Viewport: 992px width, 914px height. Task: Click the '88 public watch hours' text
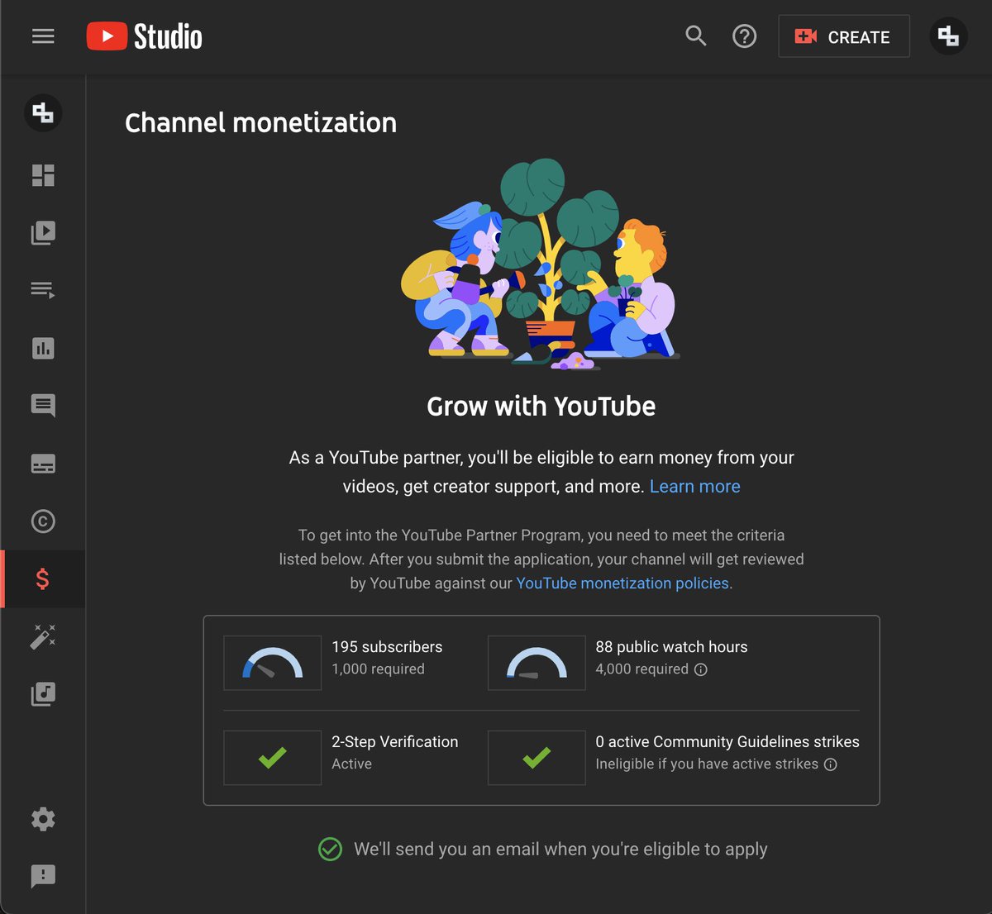point(671,647)
